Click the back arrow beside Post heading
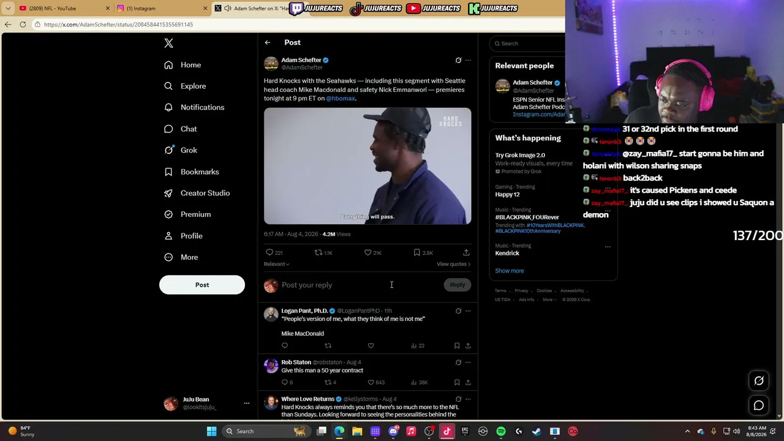 coord(268,42)
